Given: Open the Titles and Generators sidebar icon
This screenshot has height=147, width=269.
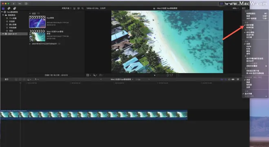Looking at the screenshot, I should [x=15, y=8].
